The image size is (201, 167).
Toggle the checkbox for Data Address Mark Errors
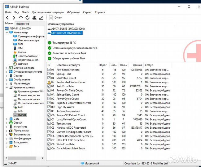(49, 148)
